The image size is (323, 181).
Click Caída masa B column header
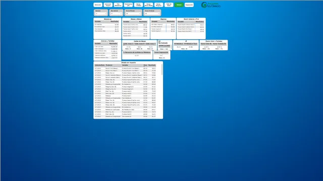coord(139,44)
